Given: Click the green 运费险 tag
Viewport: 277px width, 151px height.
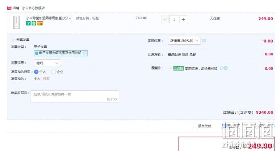Looking at the screenshot, I should (x=178, y=68).
